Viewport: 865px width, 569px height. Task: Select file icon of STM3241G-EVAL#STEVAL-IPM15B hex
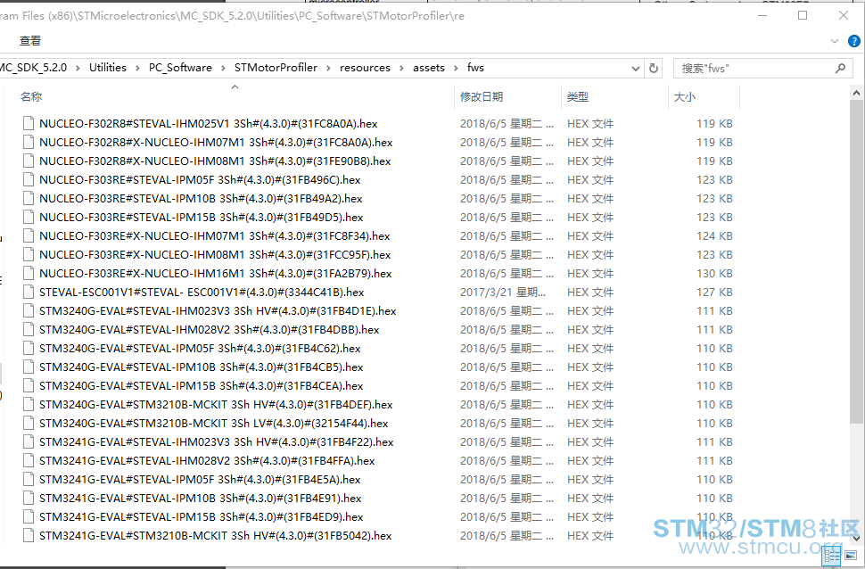click(x=29, y=517)
